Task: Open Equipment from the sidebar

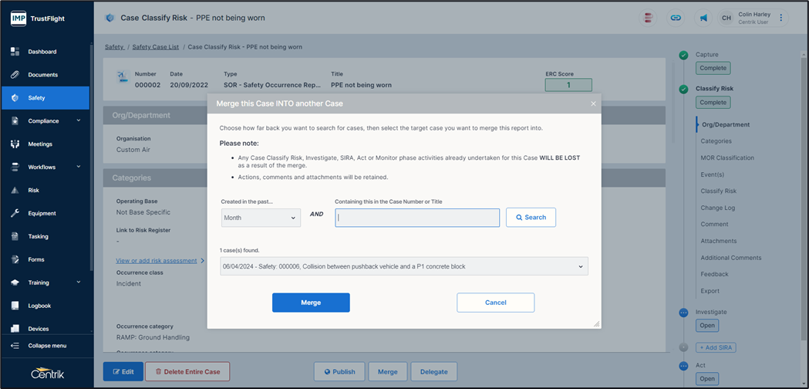Action: coord(44,213)
